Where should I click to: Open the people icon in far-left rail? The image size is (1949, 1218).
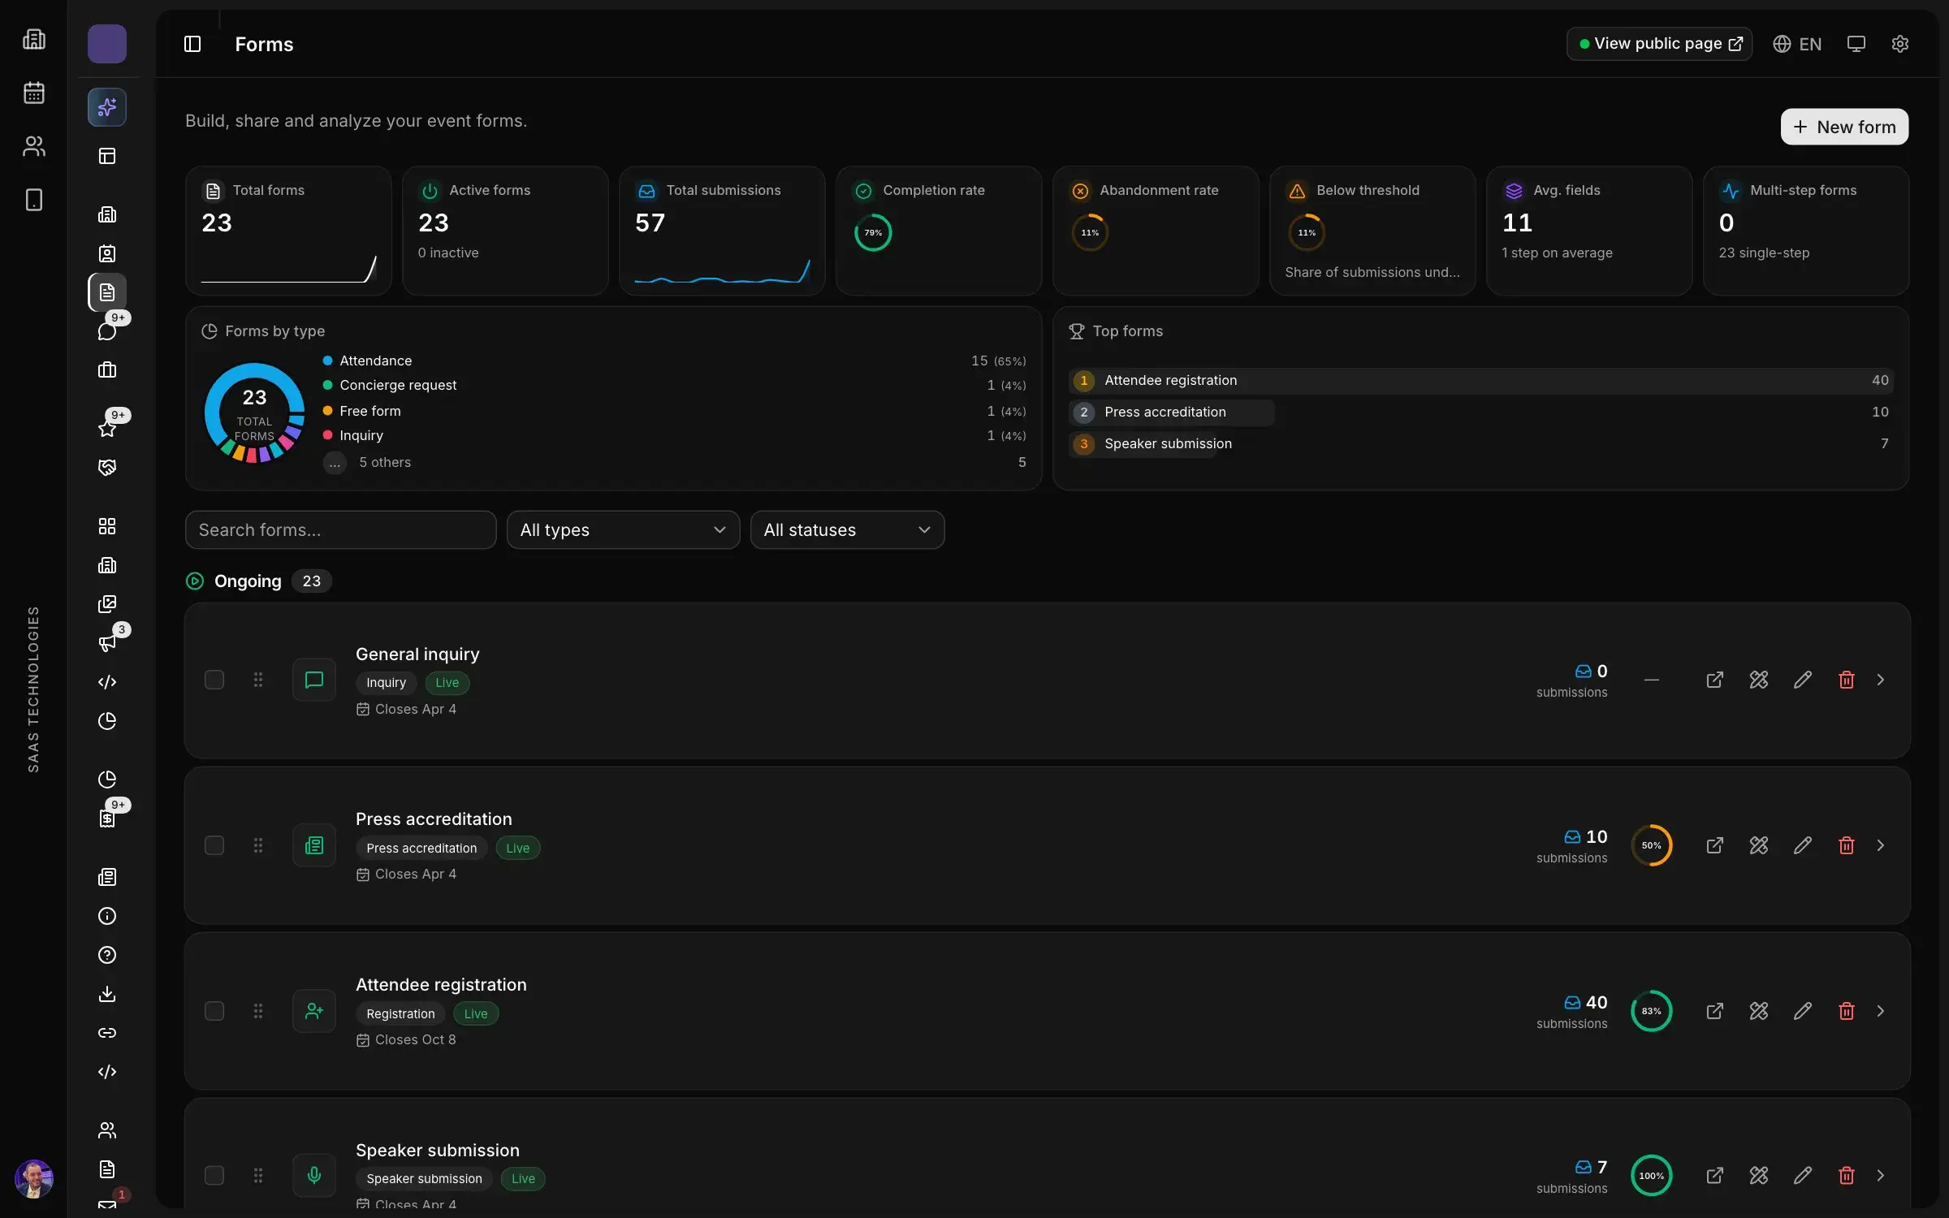point(34,146)
